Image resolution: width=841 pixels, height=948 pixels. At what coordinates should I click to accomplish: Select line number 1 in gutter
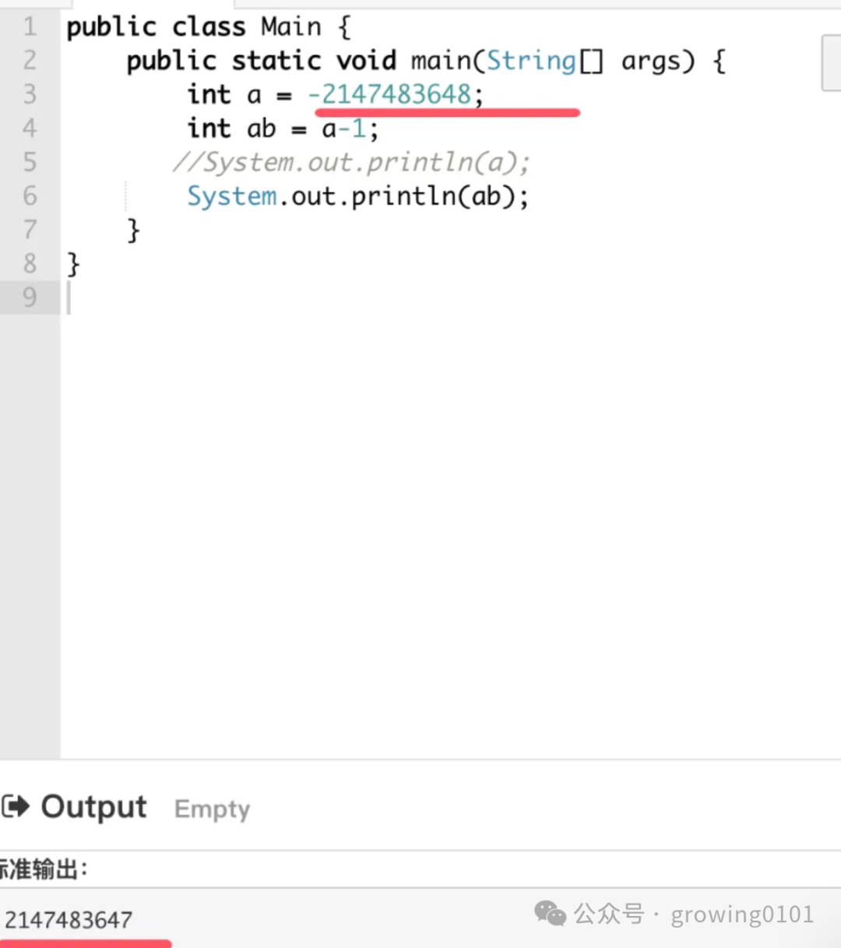click(x=30, y=26)
